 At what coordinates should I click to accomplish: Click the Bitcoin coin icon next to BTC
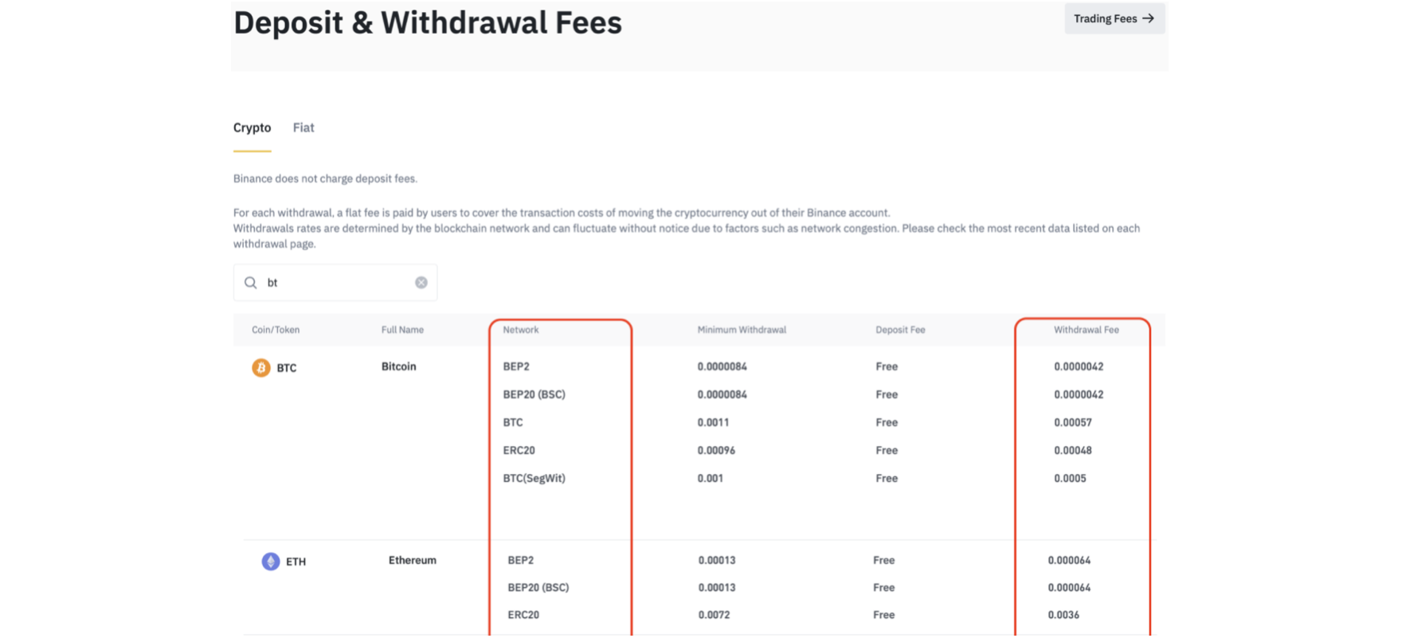pos(261,367)
